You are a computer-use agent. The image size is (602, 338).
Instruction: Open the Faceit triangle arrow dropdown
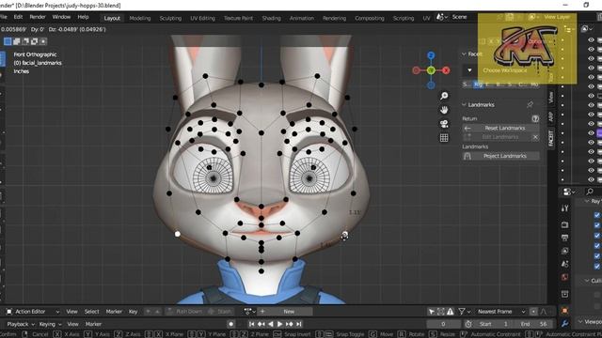tap(469, 70)
